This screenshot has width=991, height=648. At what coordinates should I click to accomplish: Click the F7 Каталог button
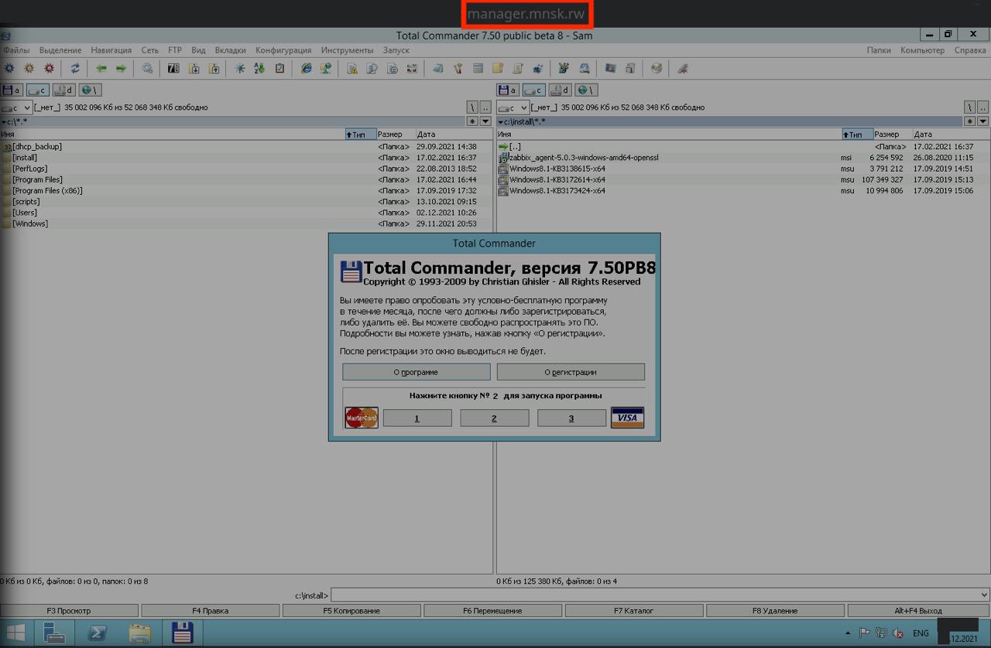coord(634,611)
